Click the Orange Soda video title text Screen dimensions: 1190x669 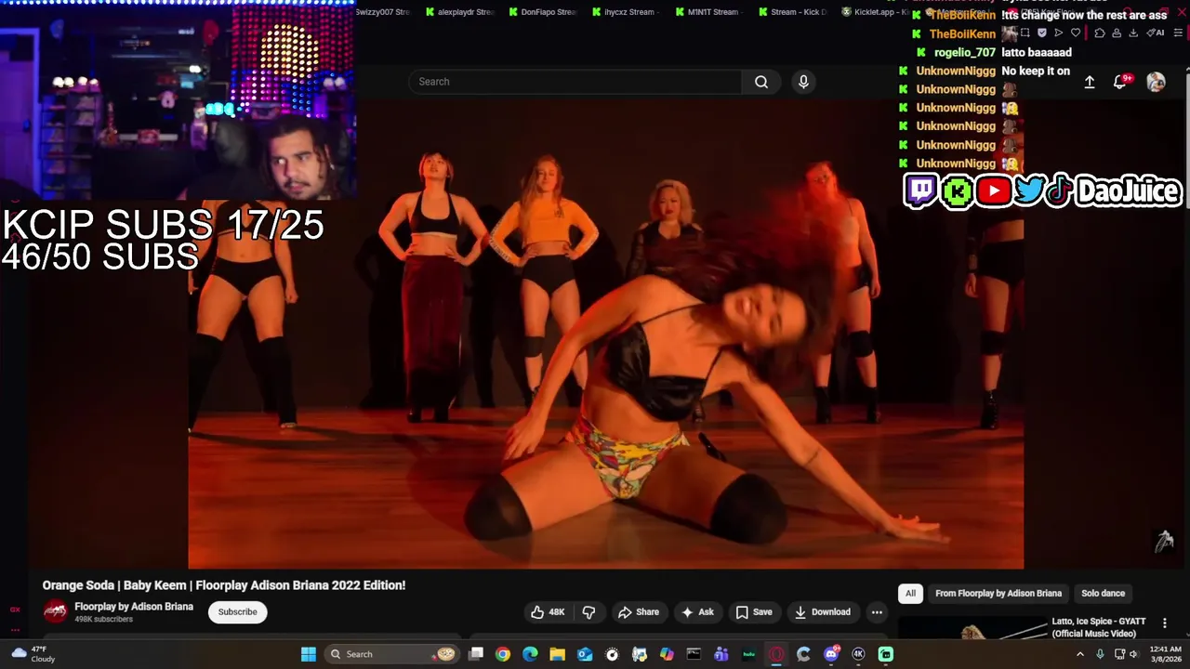(224, 585)
